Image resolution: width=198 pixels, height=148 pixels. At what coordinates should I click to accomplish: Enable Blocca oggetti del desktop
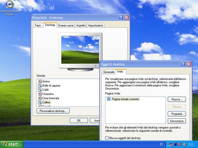(x=107, y=138)
